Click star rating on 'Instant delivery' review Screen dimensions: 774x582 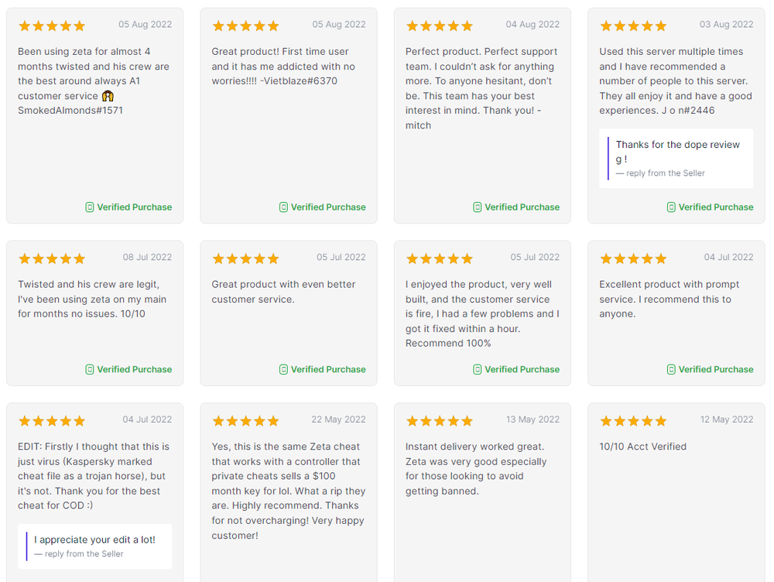point(439,421)
